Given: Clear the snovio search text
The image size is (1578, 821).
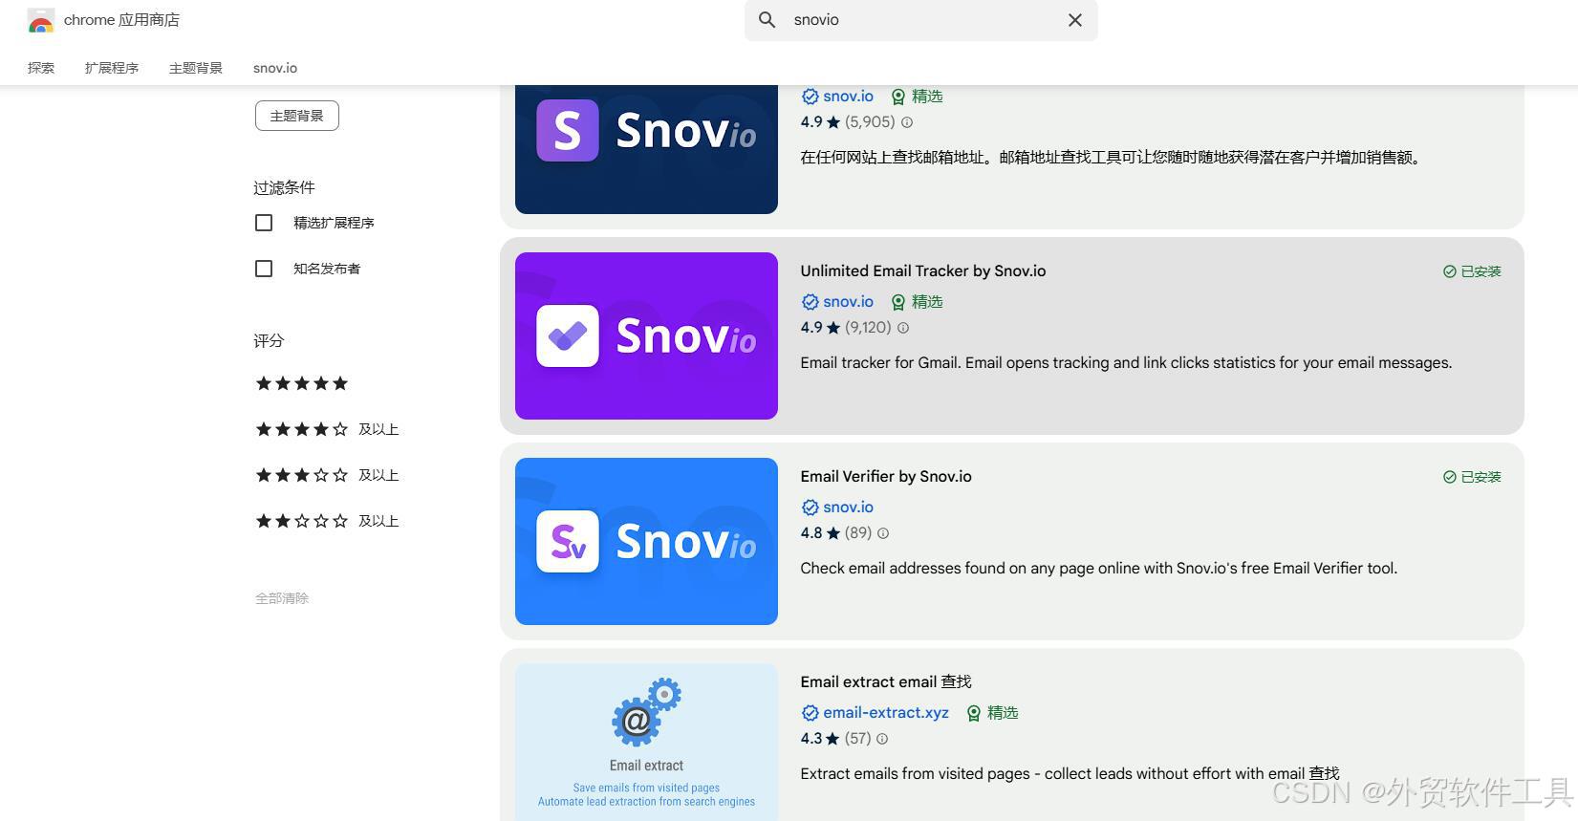Looking at the screenshot, I should tap(1075, 20).
